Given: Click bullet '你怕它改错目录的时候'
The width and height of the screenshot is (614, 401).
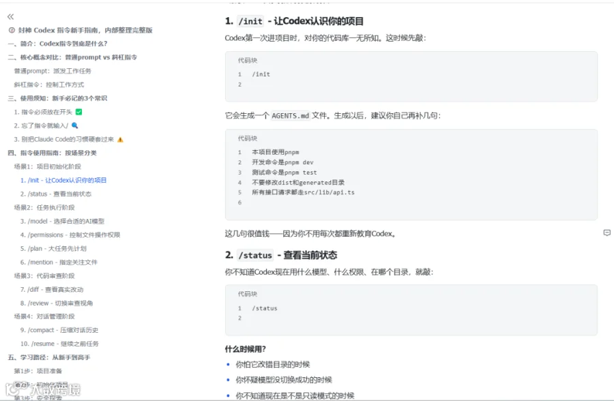Looking at the screenshot, I should (x=272, y=365).
